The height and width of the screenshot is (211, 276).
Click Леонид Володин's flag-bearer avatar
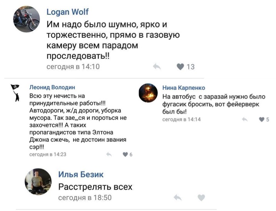pyautogui.click(x=15, y=93)
